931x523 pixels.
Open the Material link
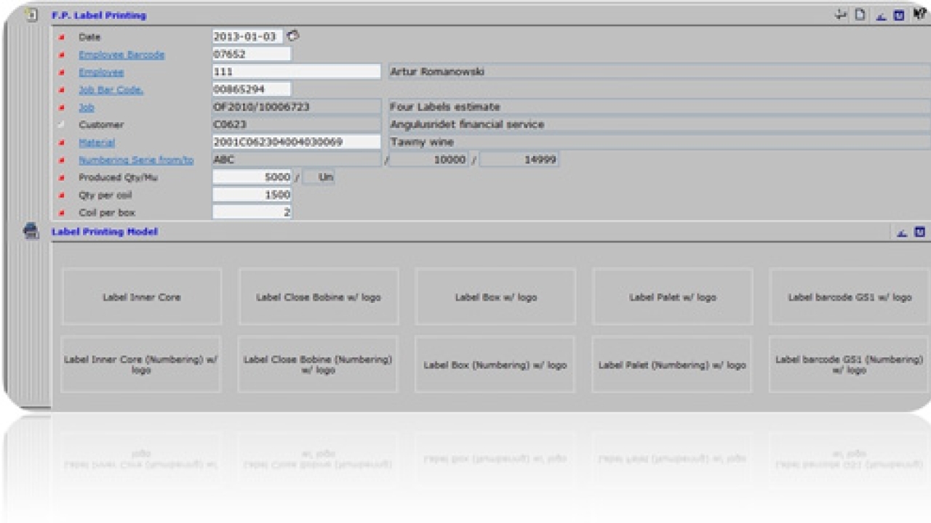(97, 142)
